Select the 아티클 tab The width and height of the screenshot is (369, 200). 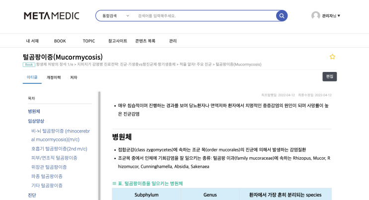point(32,77)
